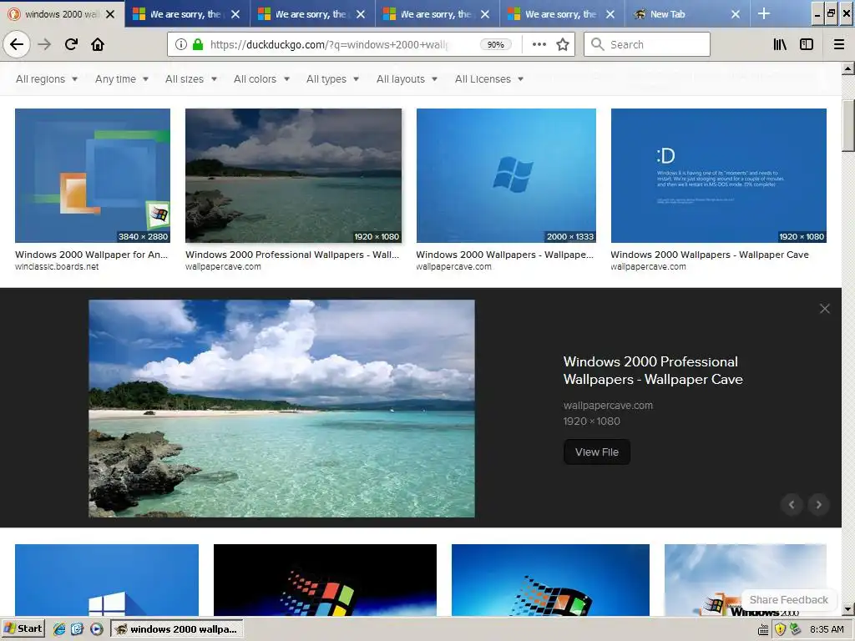Launch Outlook Express from quick launch
This screenshot has width=855, height=641.
(77, 629)
